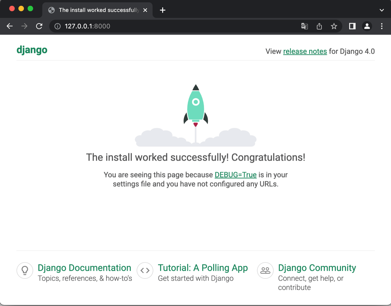Click the django logo text
This screenshot has height=306, width=391.
pyautogui.click(x=32, y=50)
